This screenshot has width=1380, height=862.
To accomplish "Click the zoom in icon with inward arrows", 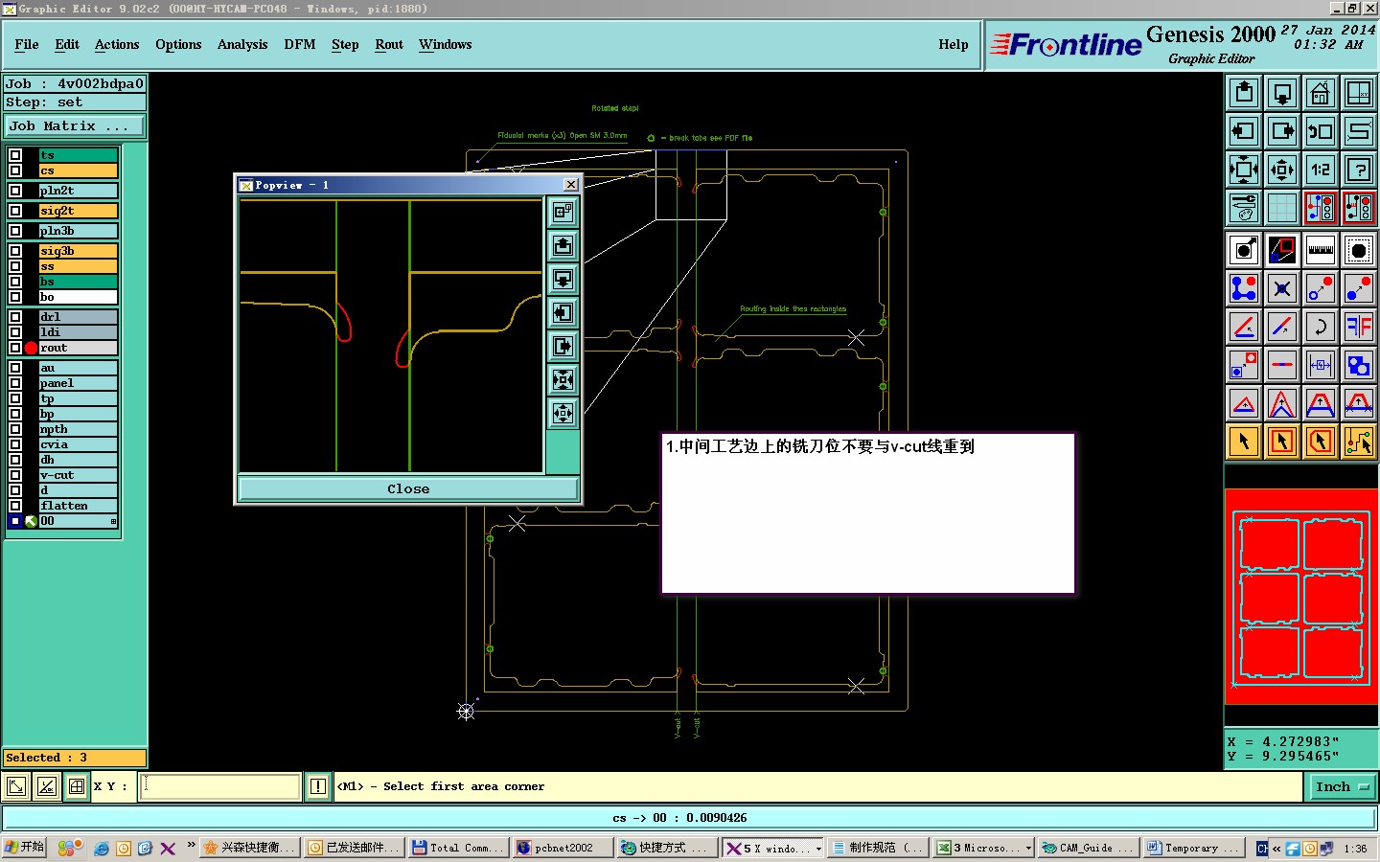I will (1244, 170).
